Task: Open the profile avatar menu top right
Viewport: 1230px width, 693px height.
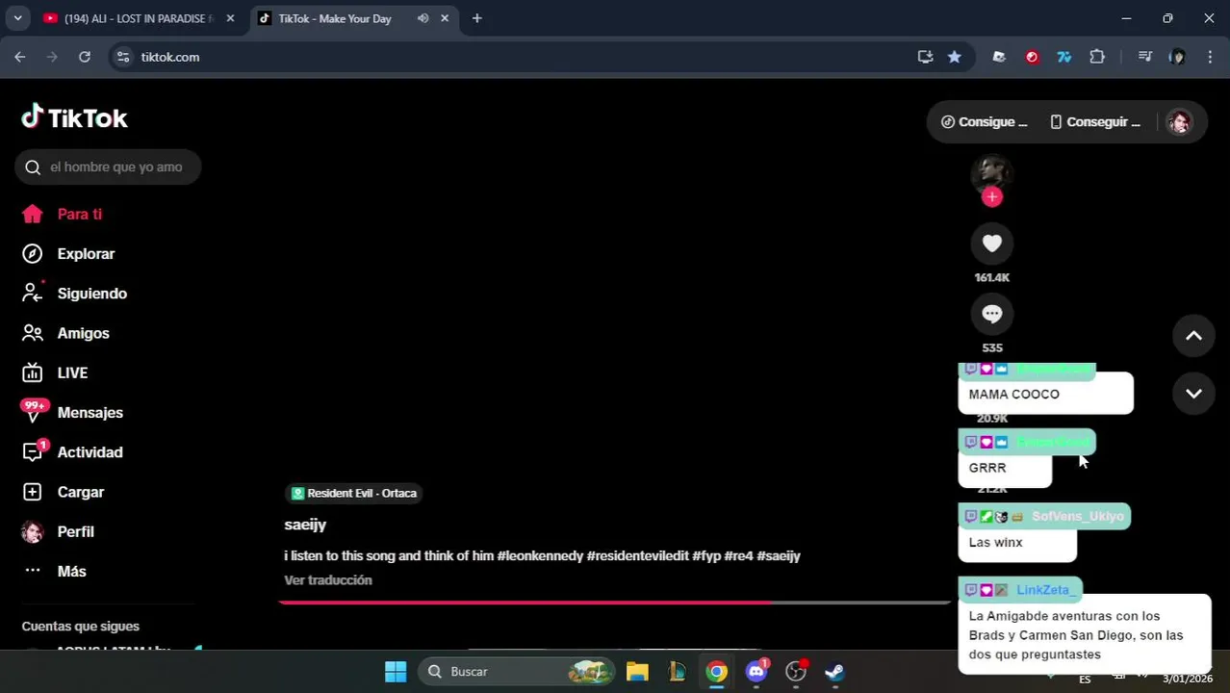Action: coord(1179,122)
